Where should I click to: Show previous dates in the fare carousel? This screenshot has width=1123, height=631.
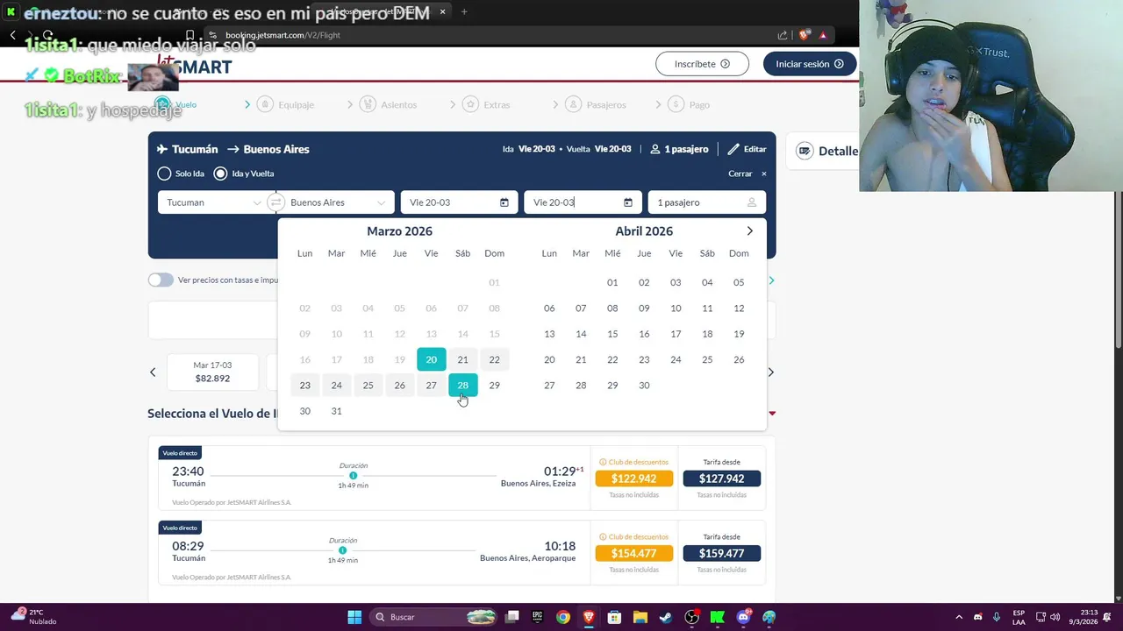pos(153,372)
